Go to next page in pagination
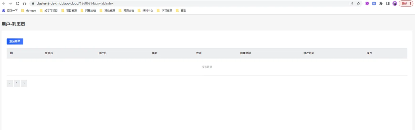415x130 pixels. pos(24,83)
